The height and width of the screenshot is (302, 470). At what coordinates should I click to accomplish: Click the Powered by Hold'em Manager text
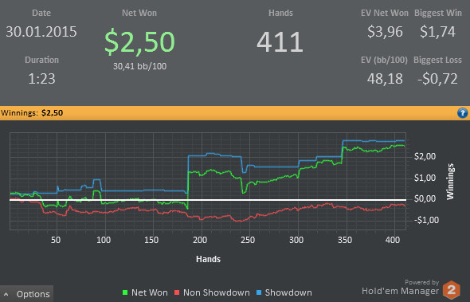(401, 288)
